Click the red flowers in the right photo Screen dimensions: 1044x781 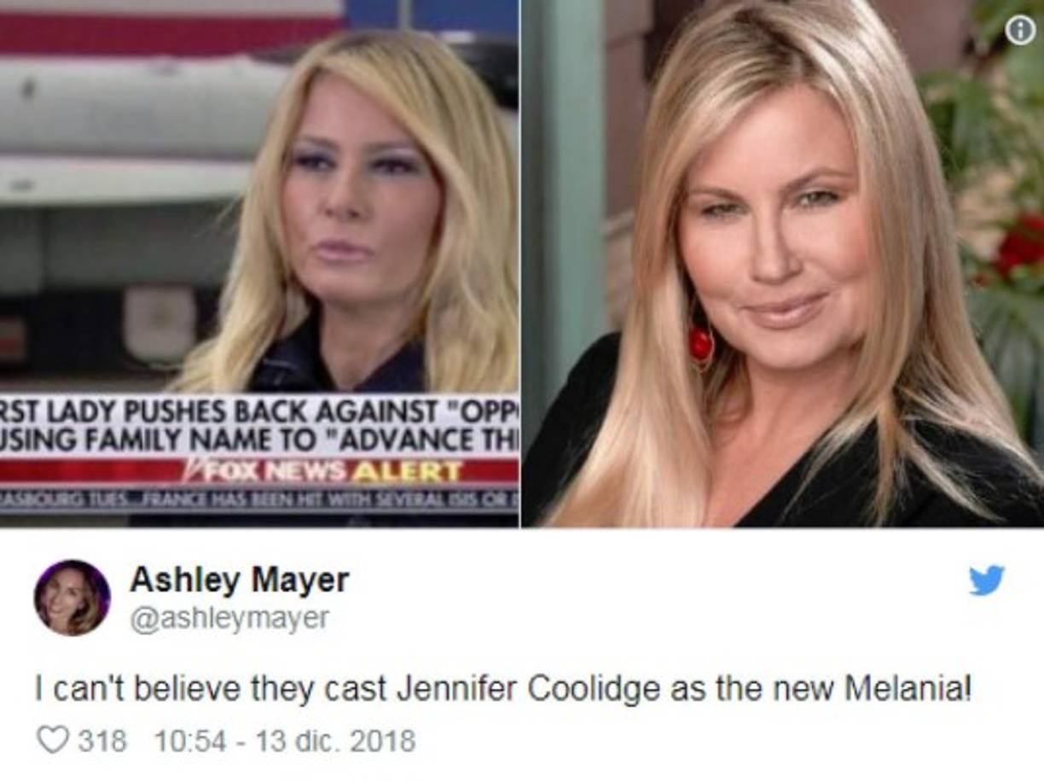pyautogui.click(x=1020, y=248)
